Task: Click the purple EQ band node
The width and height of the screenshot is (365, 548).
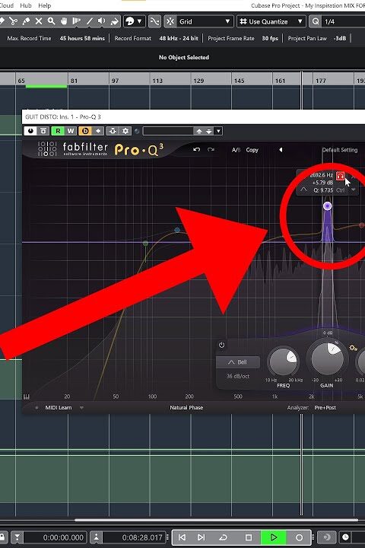Action: (327, 206)
